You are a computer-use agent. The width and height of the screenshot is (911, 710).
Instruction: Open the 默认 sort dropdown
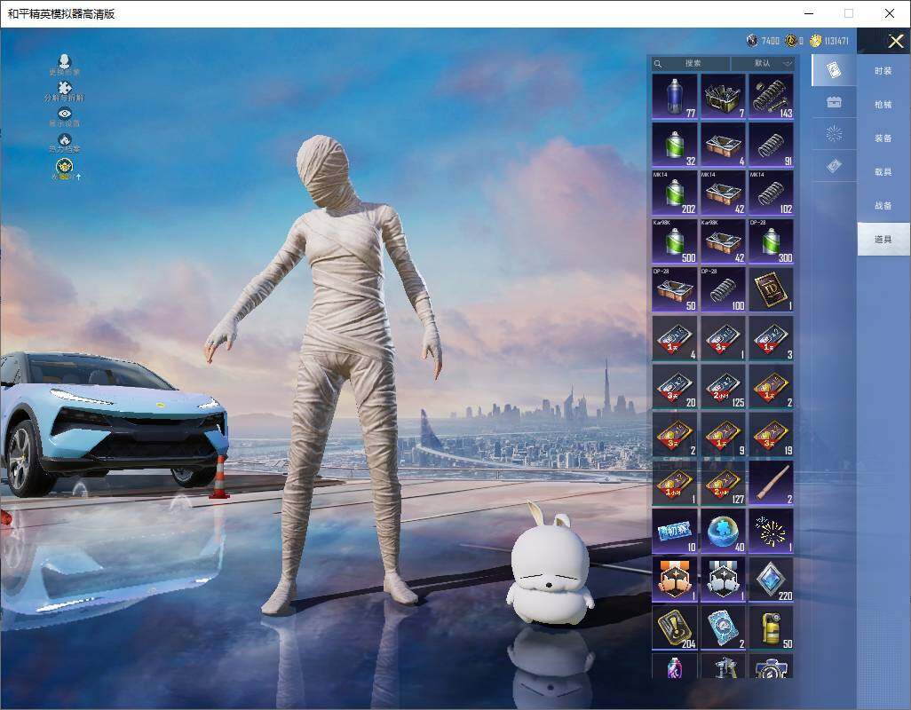pos(762,63)
